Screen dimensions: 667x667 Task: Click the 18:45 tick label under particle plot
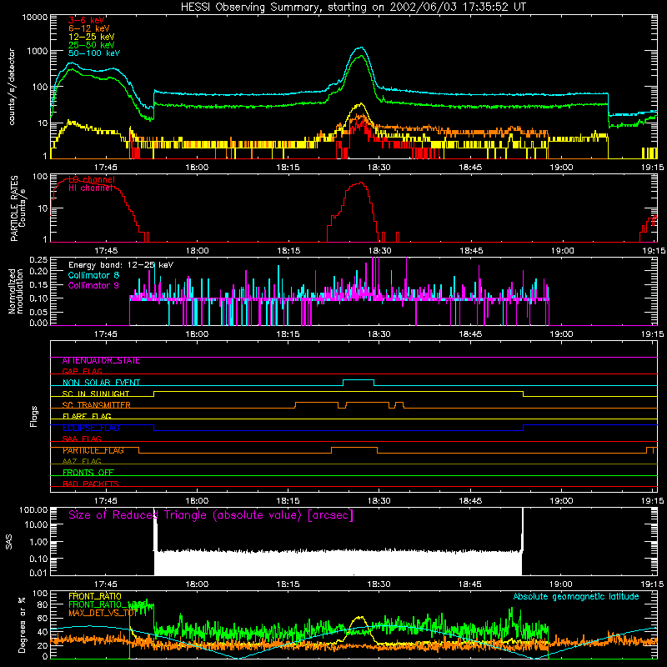[470, 251]
